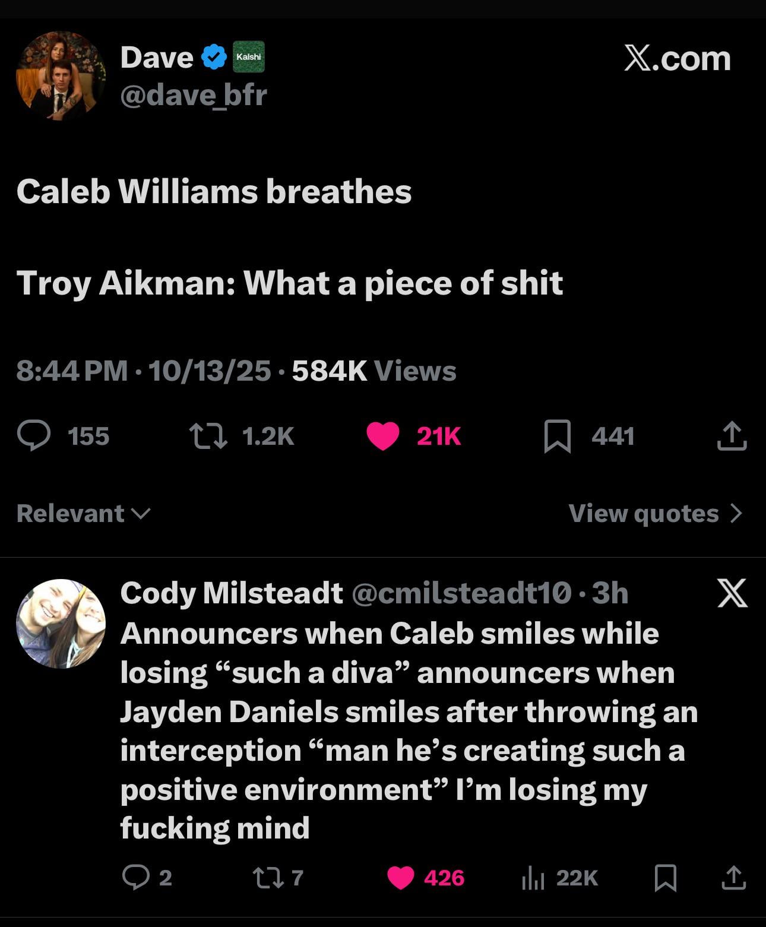The width and height of the screenshot is (766, 927).
Task: Open Cody Milsteadt's profile picture
Action: tap(61, 624)
